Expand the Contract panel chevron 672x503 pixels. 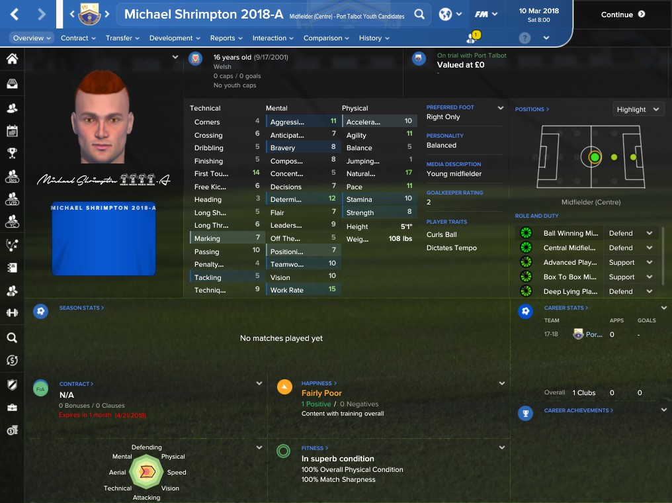tap(259, 383)
